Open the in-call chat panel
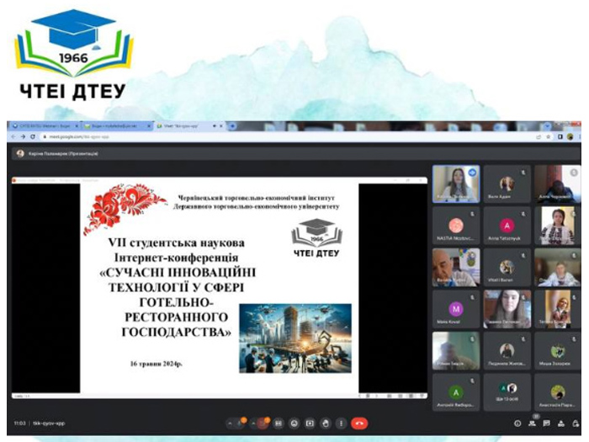589x442 pixels. tap(546, 423)
